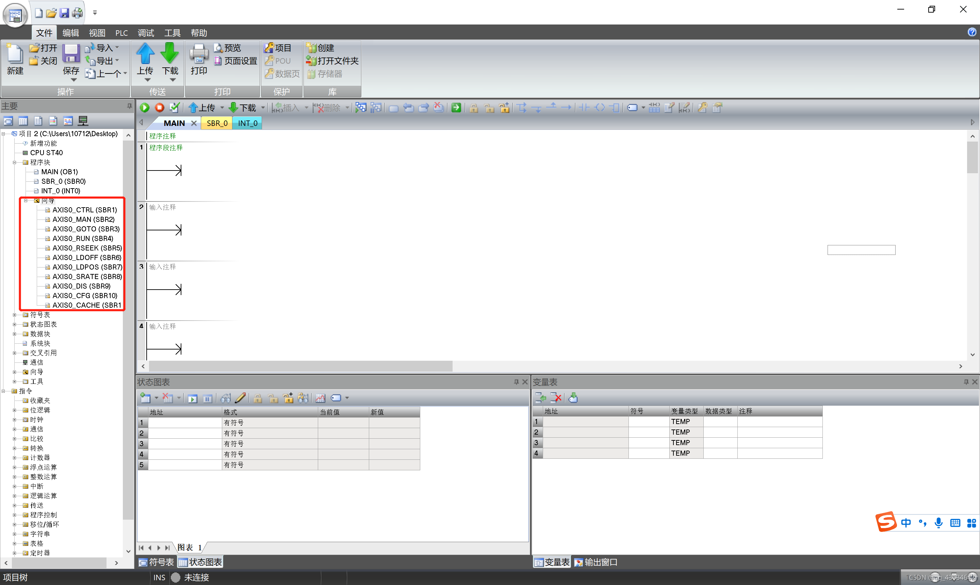This screenshot has width=980, height=585.
Task: Pin the 变量表 panel
Action: click(x=966, y=382)
